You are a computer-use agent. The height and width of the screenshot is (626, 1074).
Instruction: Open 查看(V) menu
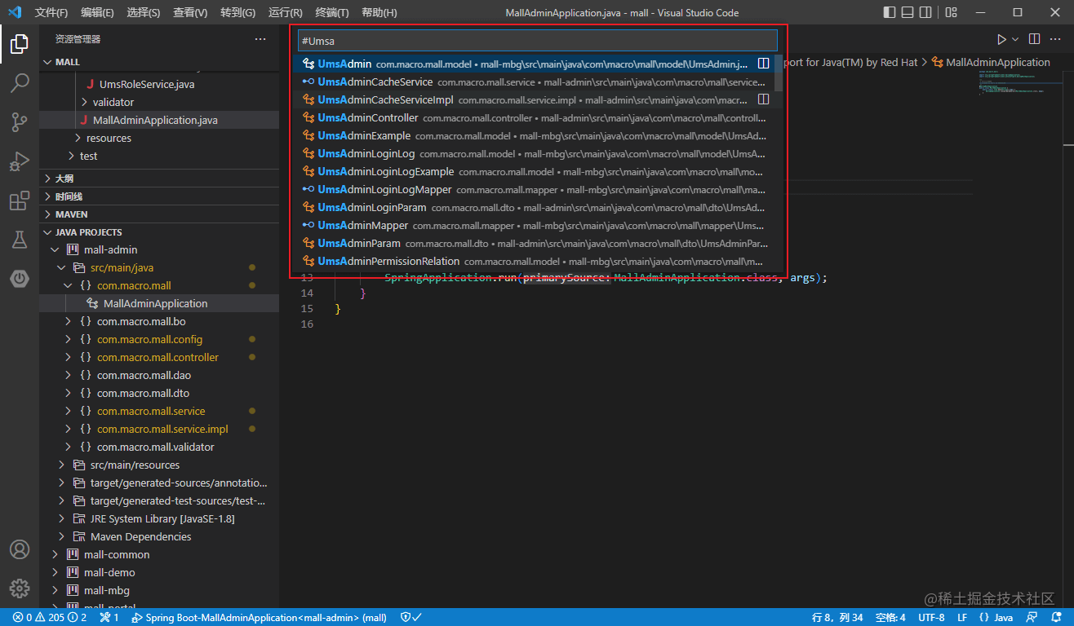tap(191, 12)
